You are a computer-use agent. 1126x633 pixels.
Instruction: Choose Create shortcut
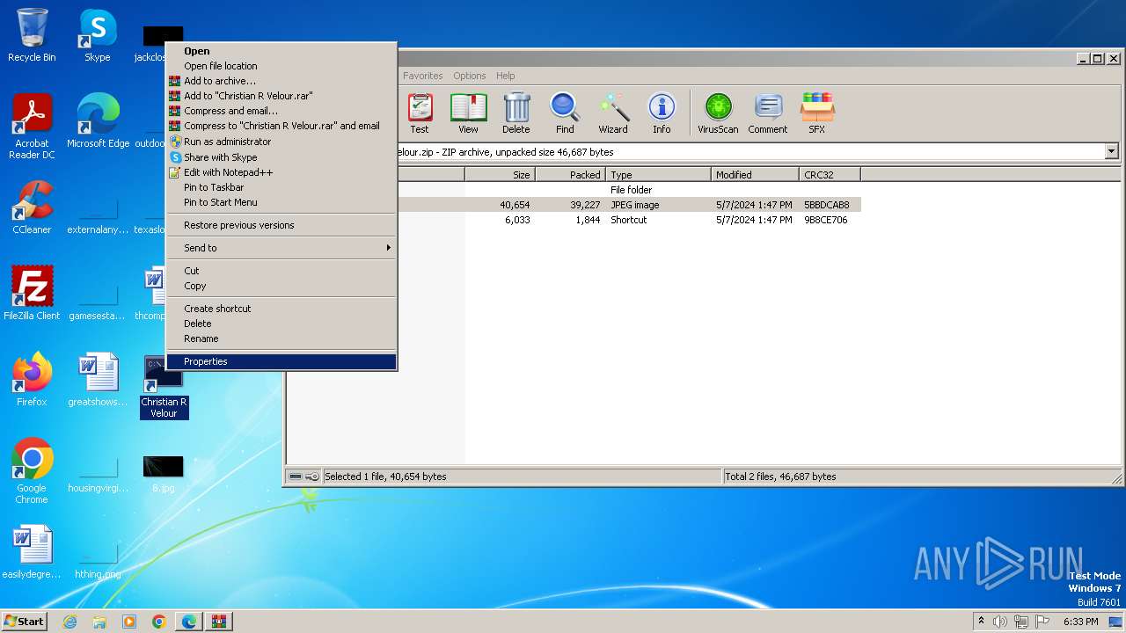[281, 309]
